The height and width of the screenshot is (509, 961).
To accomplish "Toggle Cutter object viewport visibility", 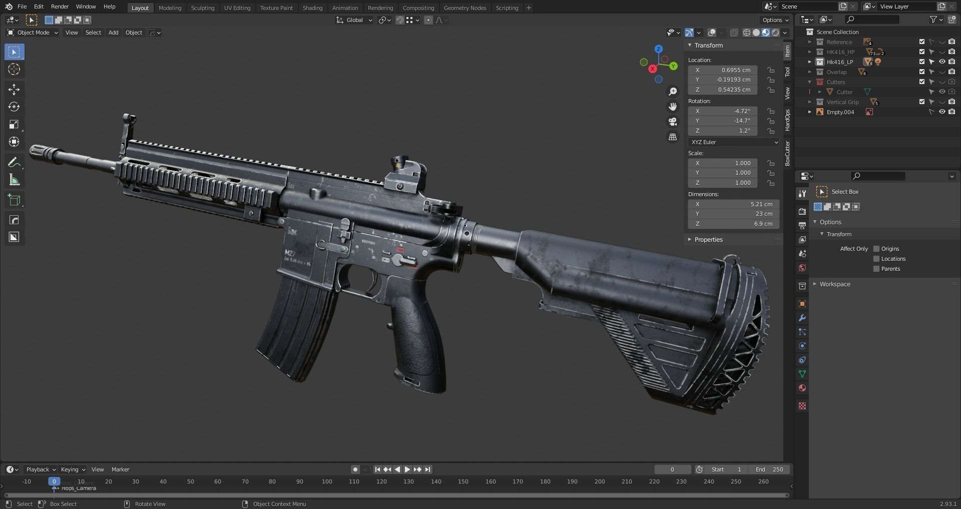I will [942, 92].
